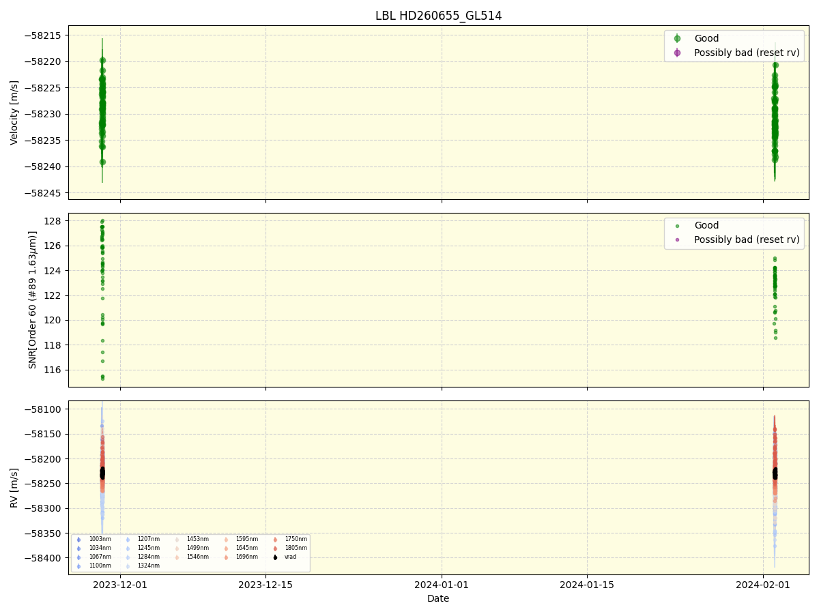The height and width of the screenshot is (614, 819).
Task: Click the 116 SNR tick label
Action: (x=54, y=370)
